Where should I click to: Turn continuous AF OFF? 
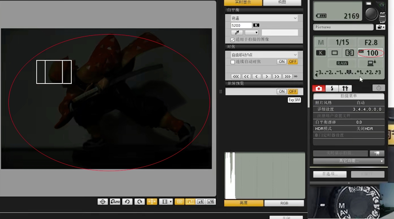(293, 62)
